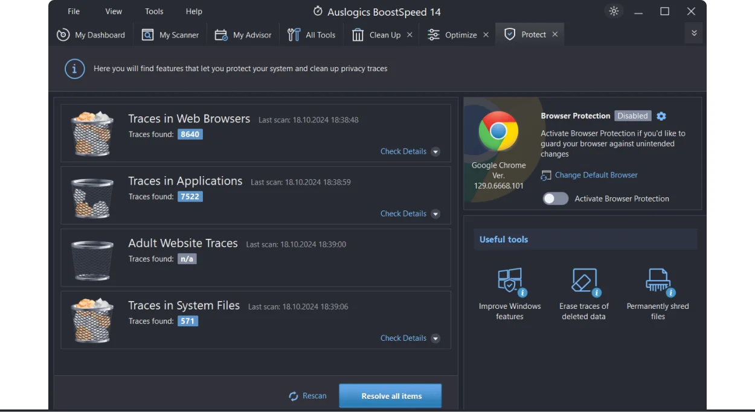Open the My Dashboard tab

(91, 35)
